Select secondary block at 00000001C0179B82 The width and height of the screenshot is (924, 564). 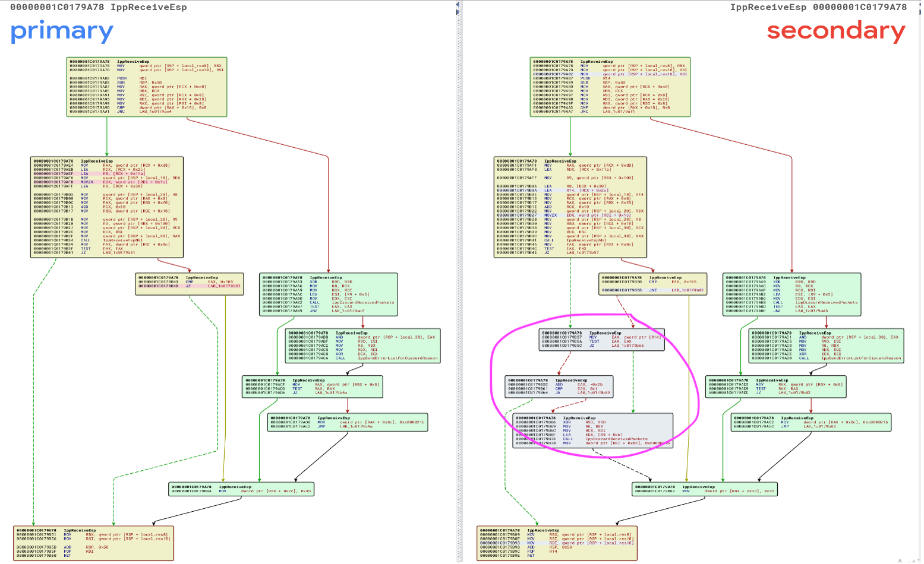pos(705,489)
